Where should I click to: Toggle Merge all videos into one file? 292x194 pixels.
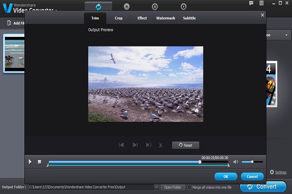pos(189,187)
